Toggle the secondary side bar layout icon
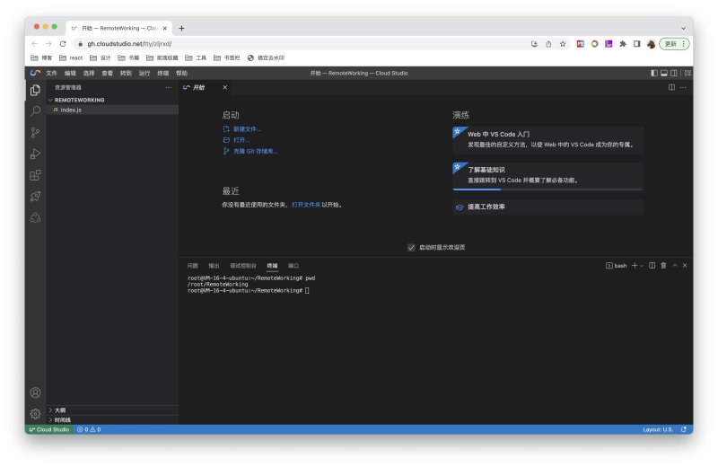Viewport: 718px width, 467px height. (x=674, y=73)
